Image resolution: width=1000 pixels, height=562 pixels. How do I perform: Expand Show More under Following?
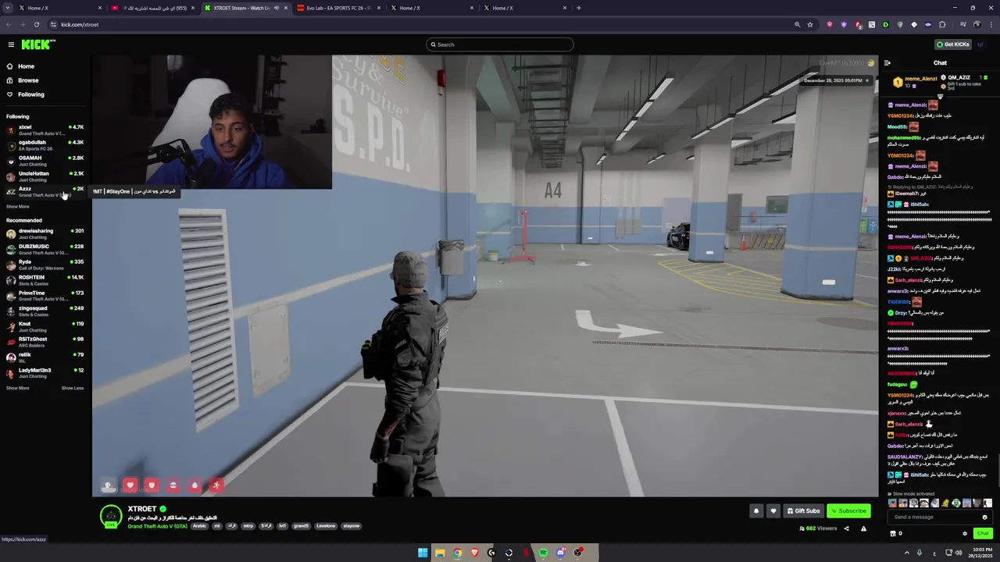(x=17, y=207)
